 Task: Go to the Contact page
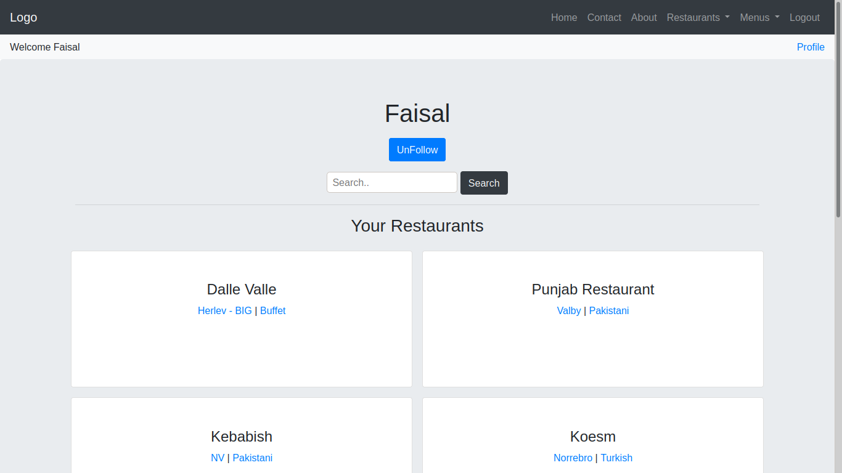(604, 17)
